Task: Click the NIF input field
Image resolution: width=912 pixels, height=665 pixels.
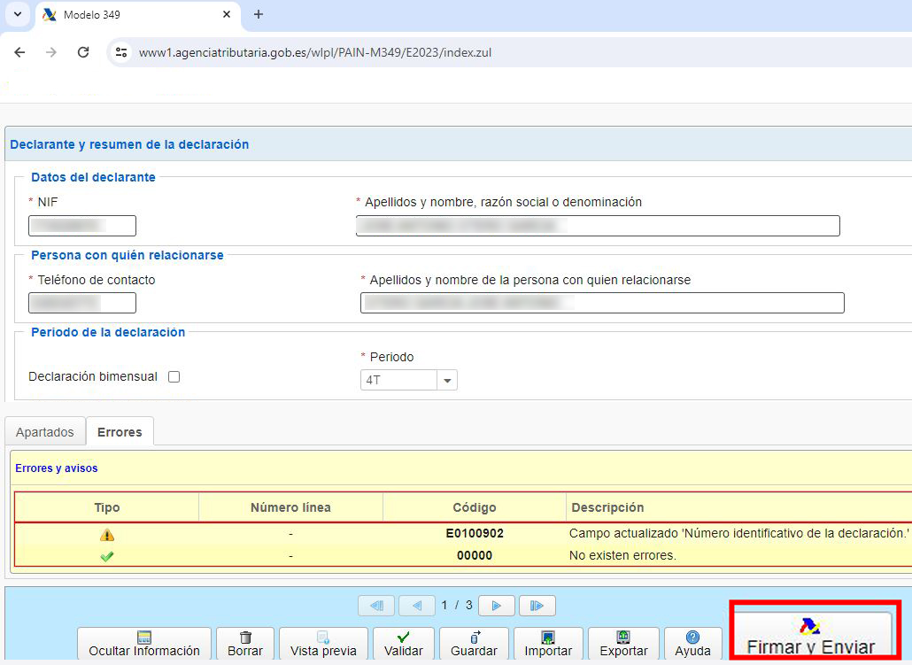Action: click(x=82, y=226)
